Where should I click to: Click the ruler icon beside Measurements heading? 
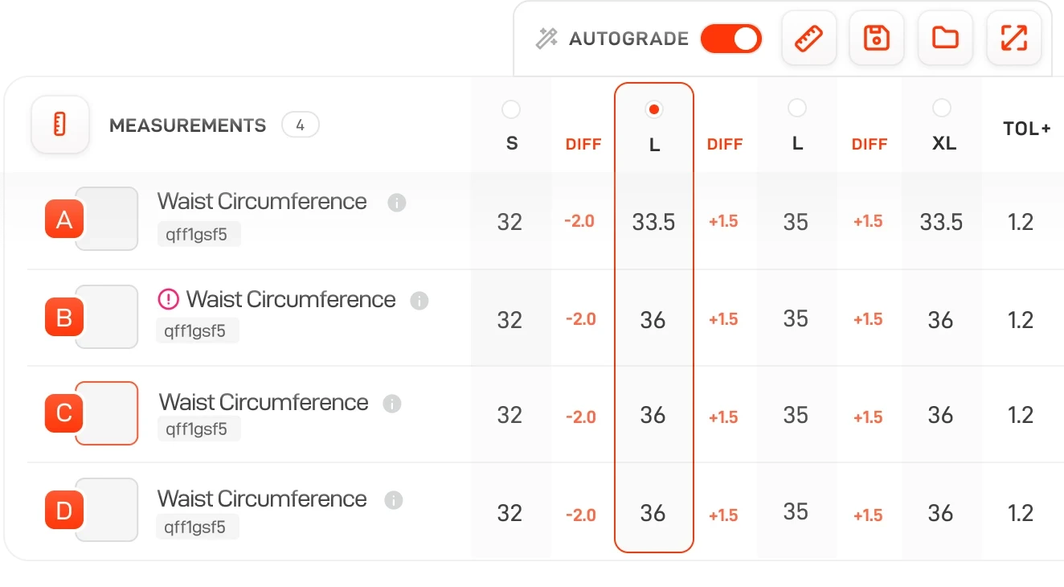(59, 125)
